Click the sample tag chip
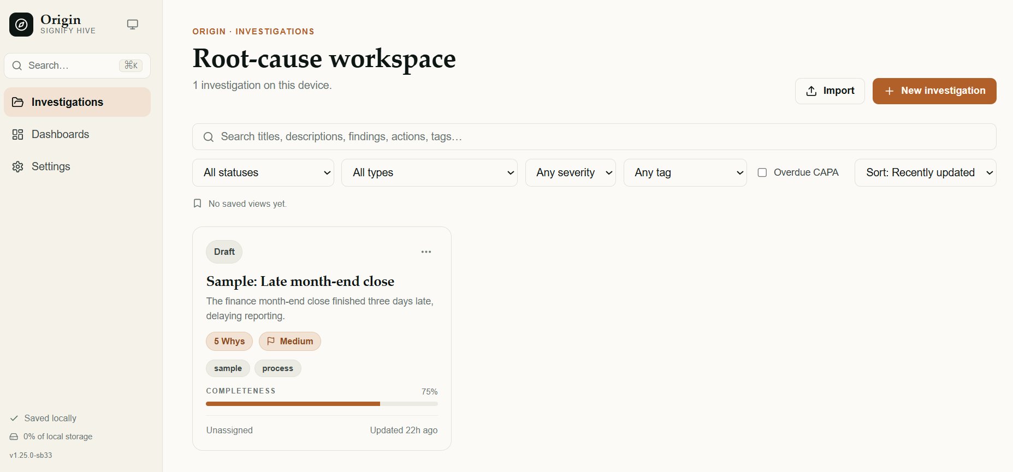 pos(228,368)
